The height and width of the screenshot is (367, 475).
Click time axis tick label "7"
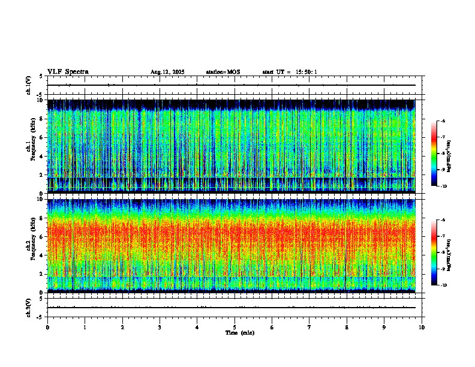click(309, 327)
